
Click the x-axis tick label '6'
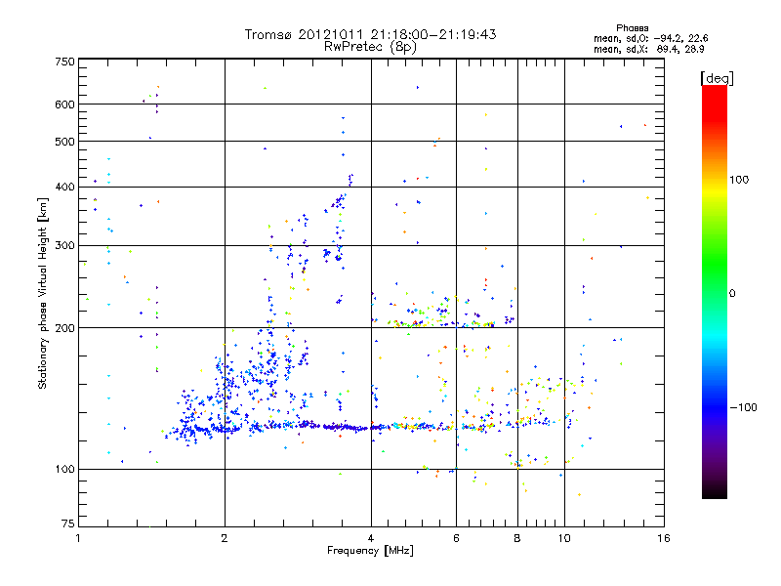point(456,538)
